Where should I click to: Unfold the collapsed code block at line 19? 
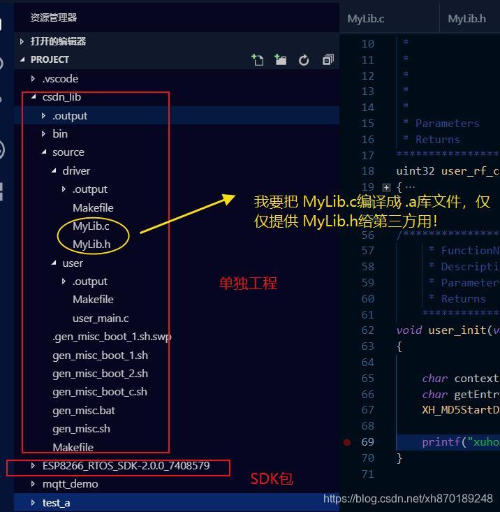coord(386,187)
